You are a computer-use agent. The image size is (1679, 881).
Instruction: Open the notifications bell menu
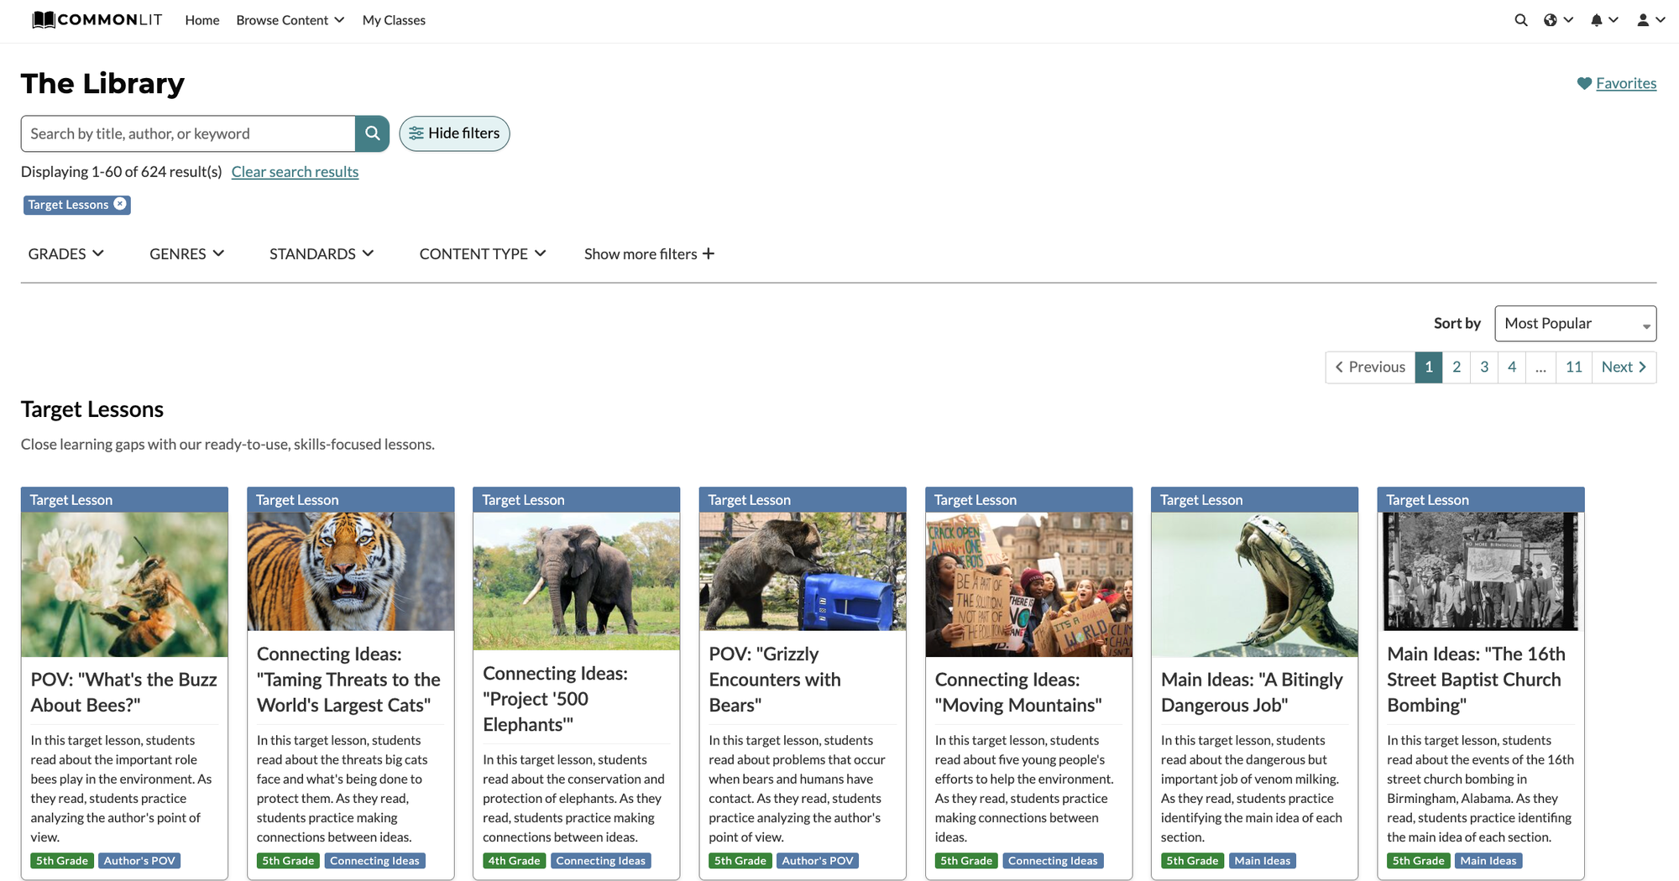1604,20
